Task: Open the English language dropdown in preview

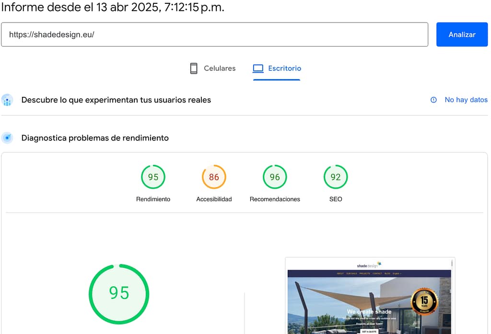Action: [x=397, y=274]
